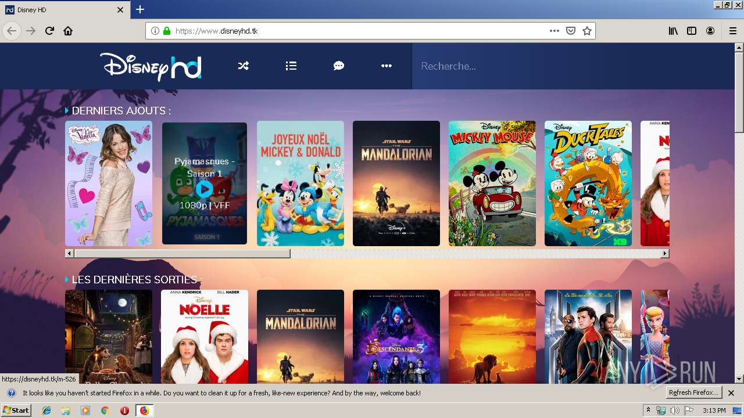Viewport: 744px width, 418px height.
Task: Click the Derniers Ajouts horizontal scrollbar thumb
Action: [x=182, y=254]
